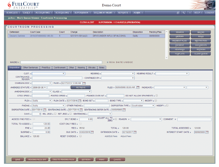Viewport: 219px width, 167px height.
Task: Open the Document Mgmt menu
Action: click(104, 13)
